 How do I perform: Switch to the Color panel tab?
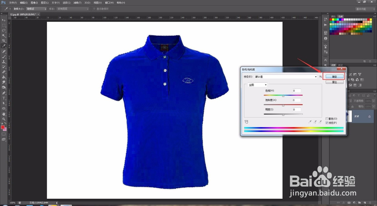tap(334, 17)
